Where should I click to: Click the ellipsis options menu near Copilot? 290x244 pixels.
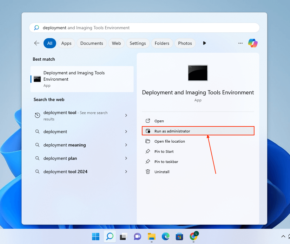240,43
